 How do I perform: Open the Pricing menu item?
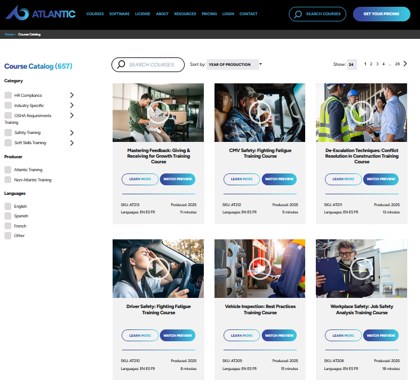[209, 14]
